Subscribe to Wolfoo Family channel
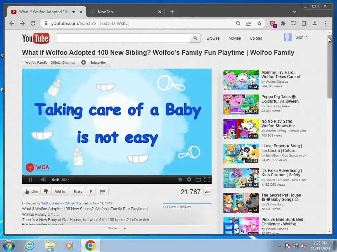The image size is (337, 252). [94, 63]
